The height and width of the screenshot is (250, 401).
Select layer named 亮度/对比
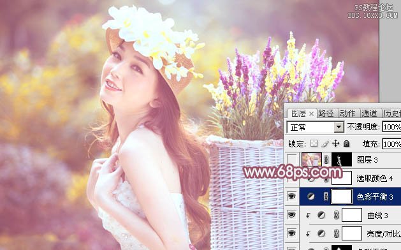click(384, 233)
